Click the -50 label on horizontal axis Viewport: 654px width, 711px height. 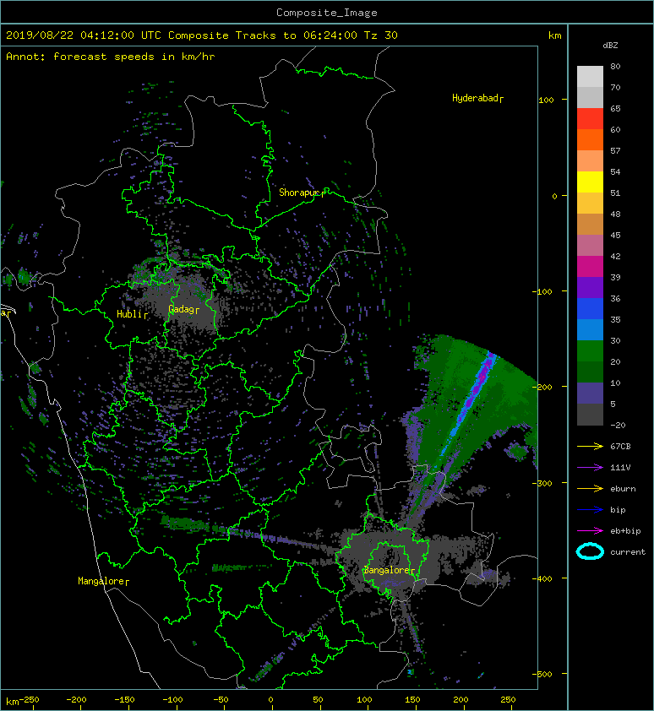(x=221, y=700)
